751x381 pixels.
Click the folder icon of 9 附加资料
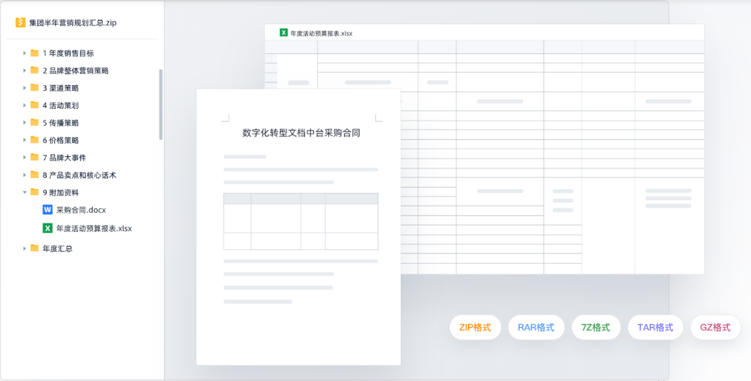tap(35, 192)
